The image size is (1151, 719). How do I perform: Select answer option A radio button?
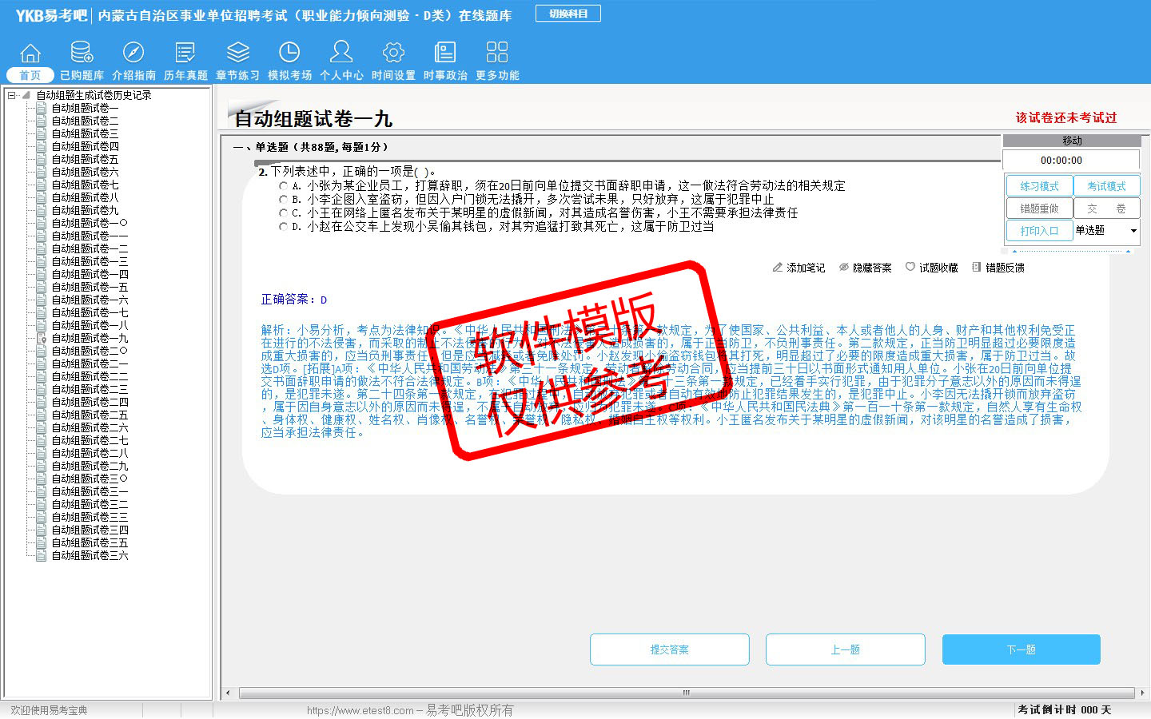283,185
